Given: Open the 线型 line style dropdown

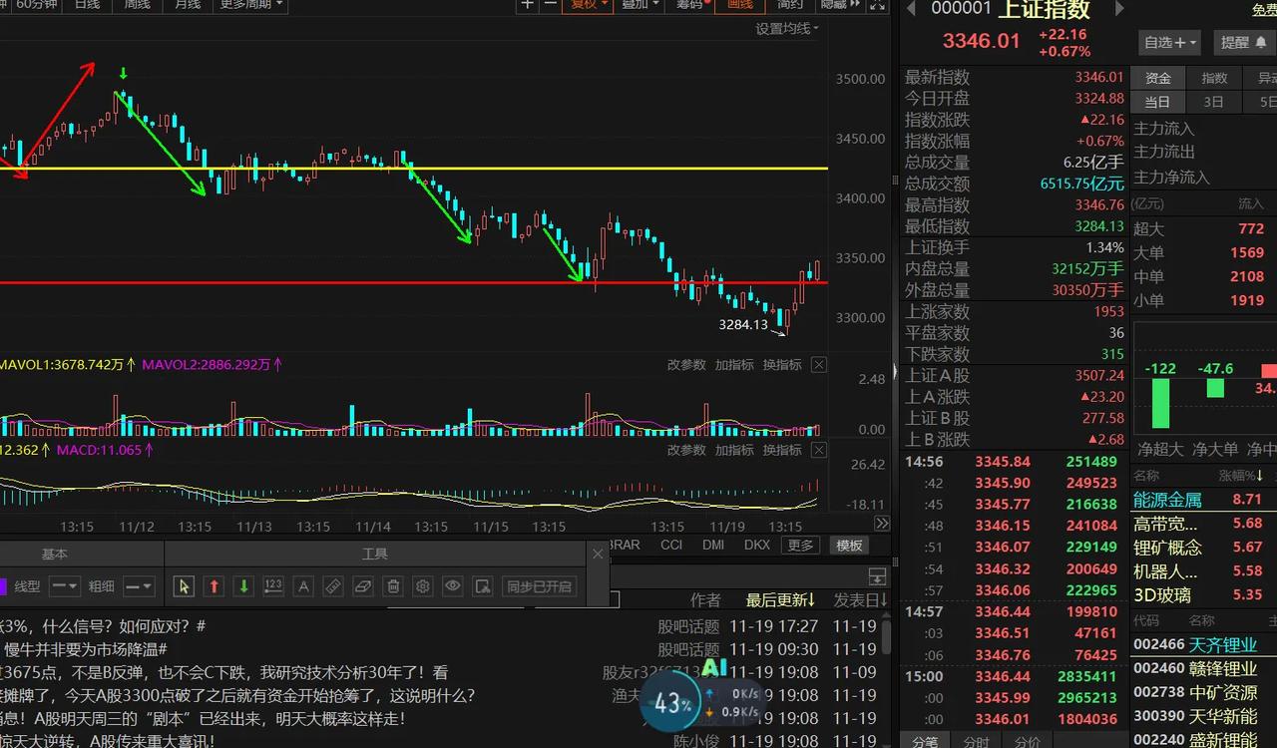Looking at the screenshot, I should (65, 586).
